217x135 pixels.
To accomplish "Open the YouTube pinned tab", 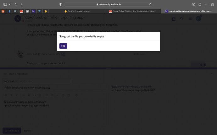I will click(21, 11).
